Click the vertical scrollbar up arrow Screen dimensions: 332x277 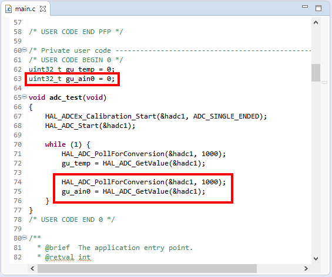point(316,22)
